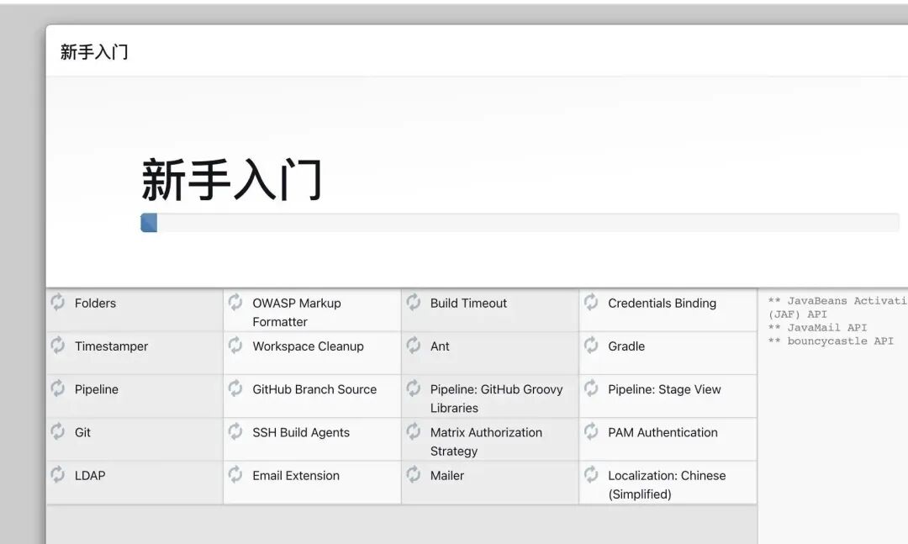908x544 pixels.
Task: Click the pending icon for Email Extension
Action: pos(235,474)
